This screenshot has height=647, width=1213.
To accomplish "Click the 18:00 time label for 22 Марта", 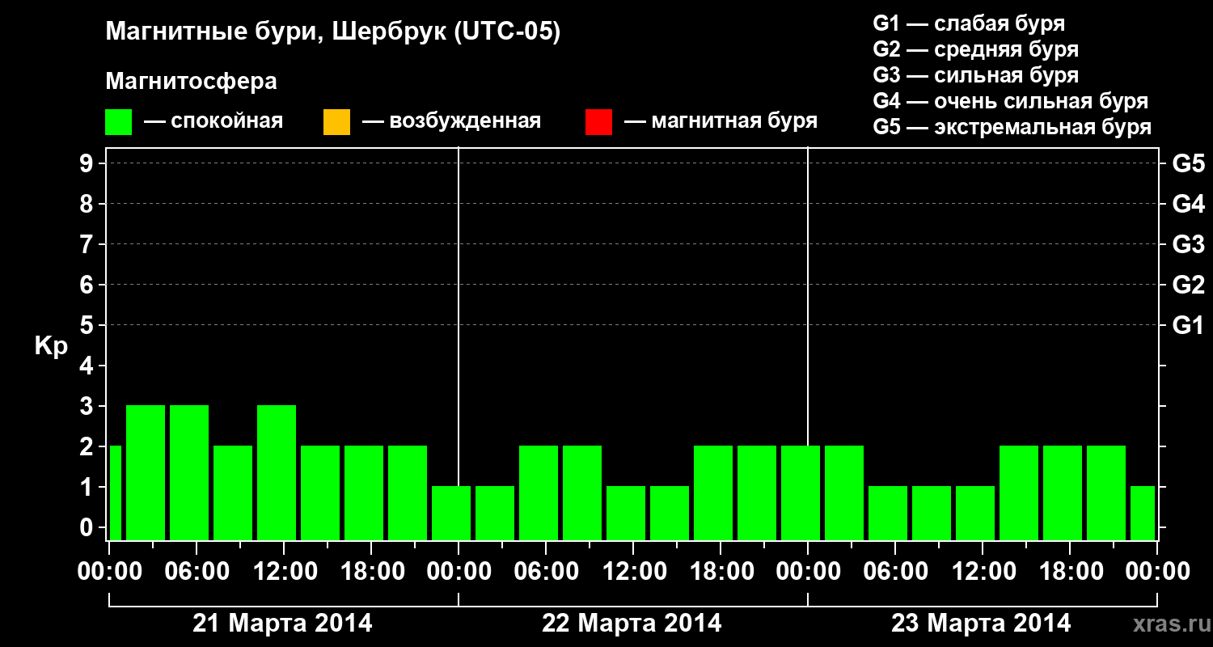I will click(x=721, y=572).
